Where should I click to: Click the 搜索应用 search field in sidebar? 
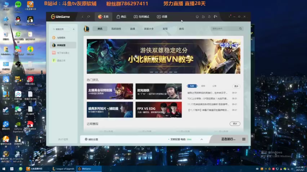coord(61,29)
